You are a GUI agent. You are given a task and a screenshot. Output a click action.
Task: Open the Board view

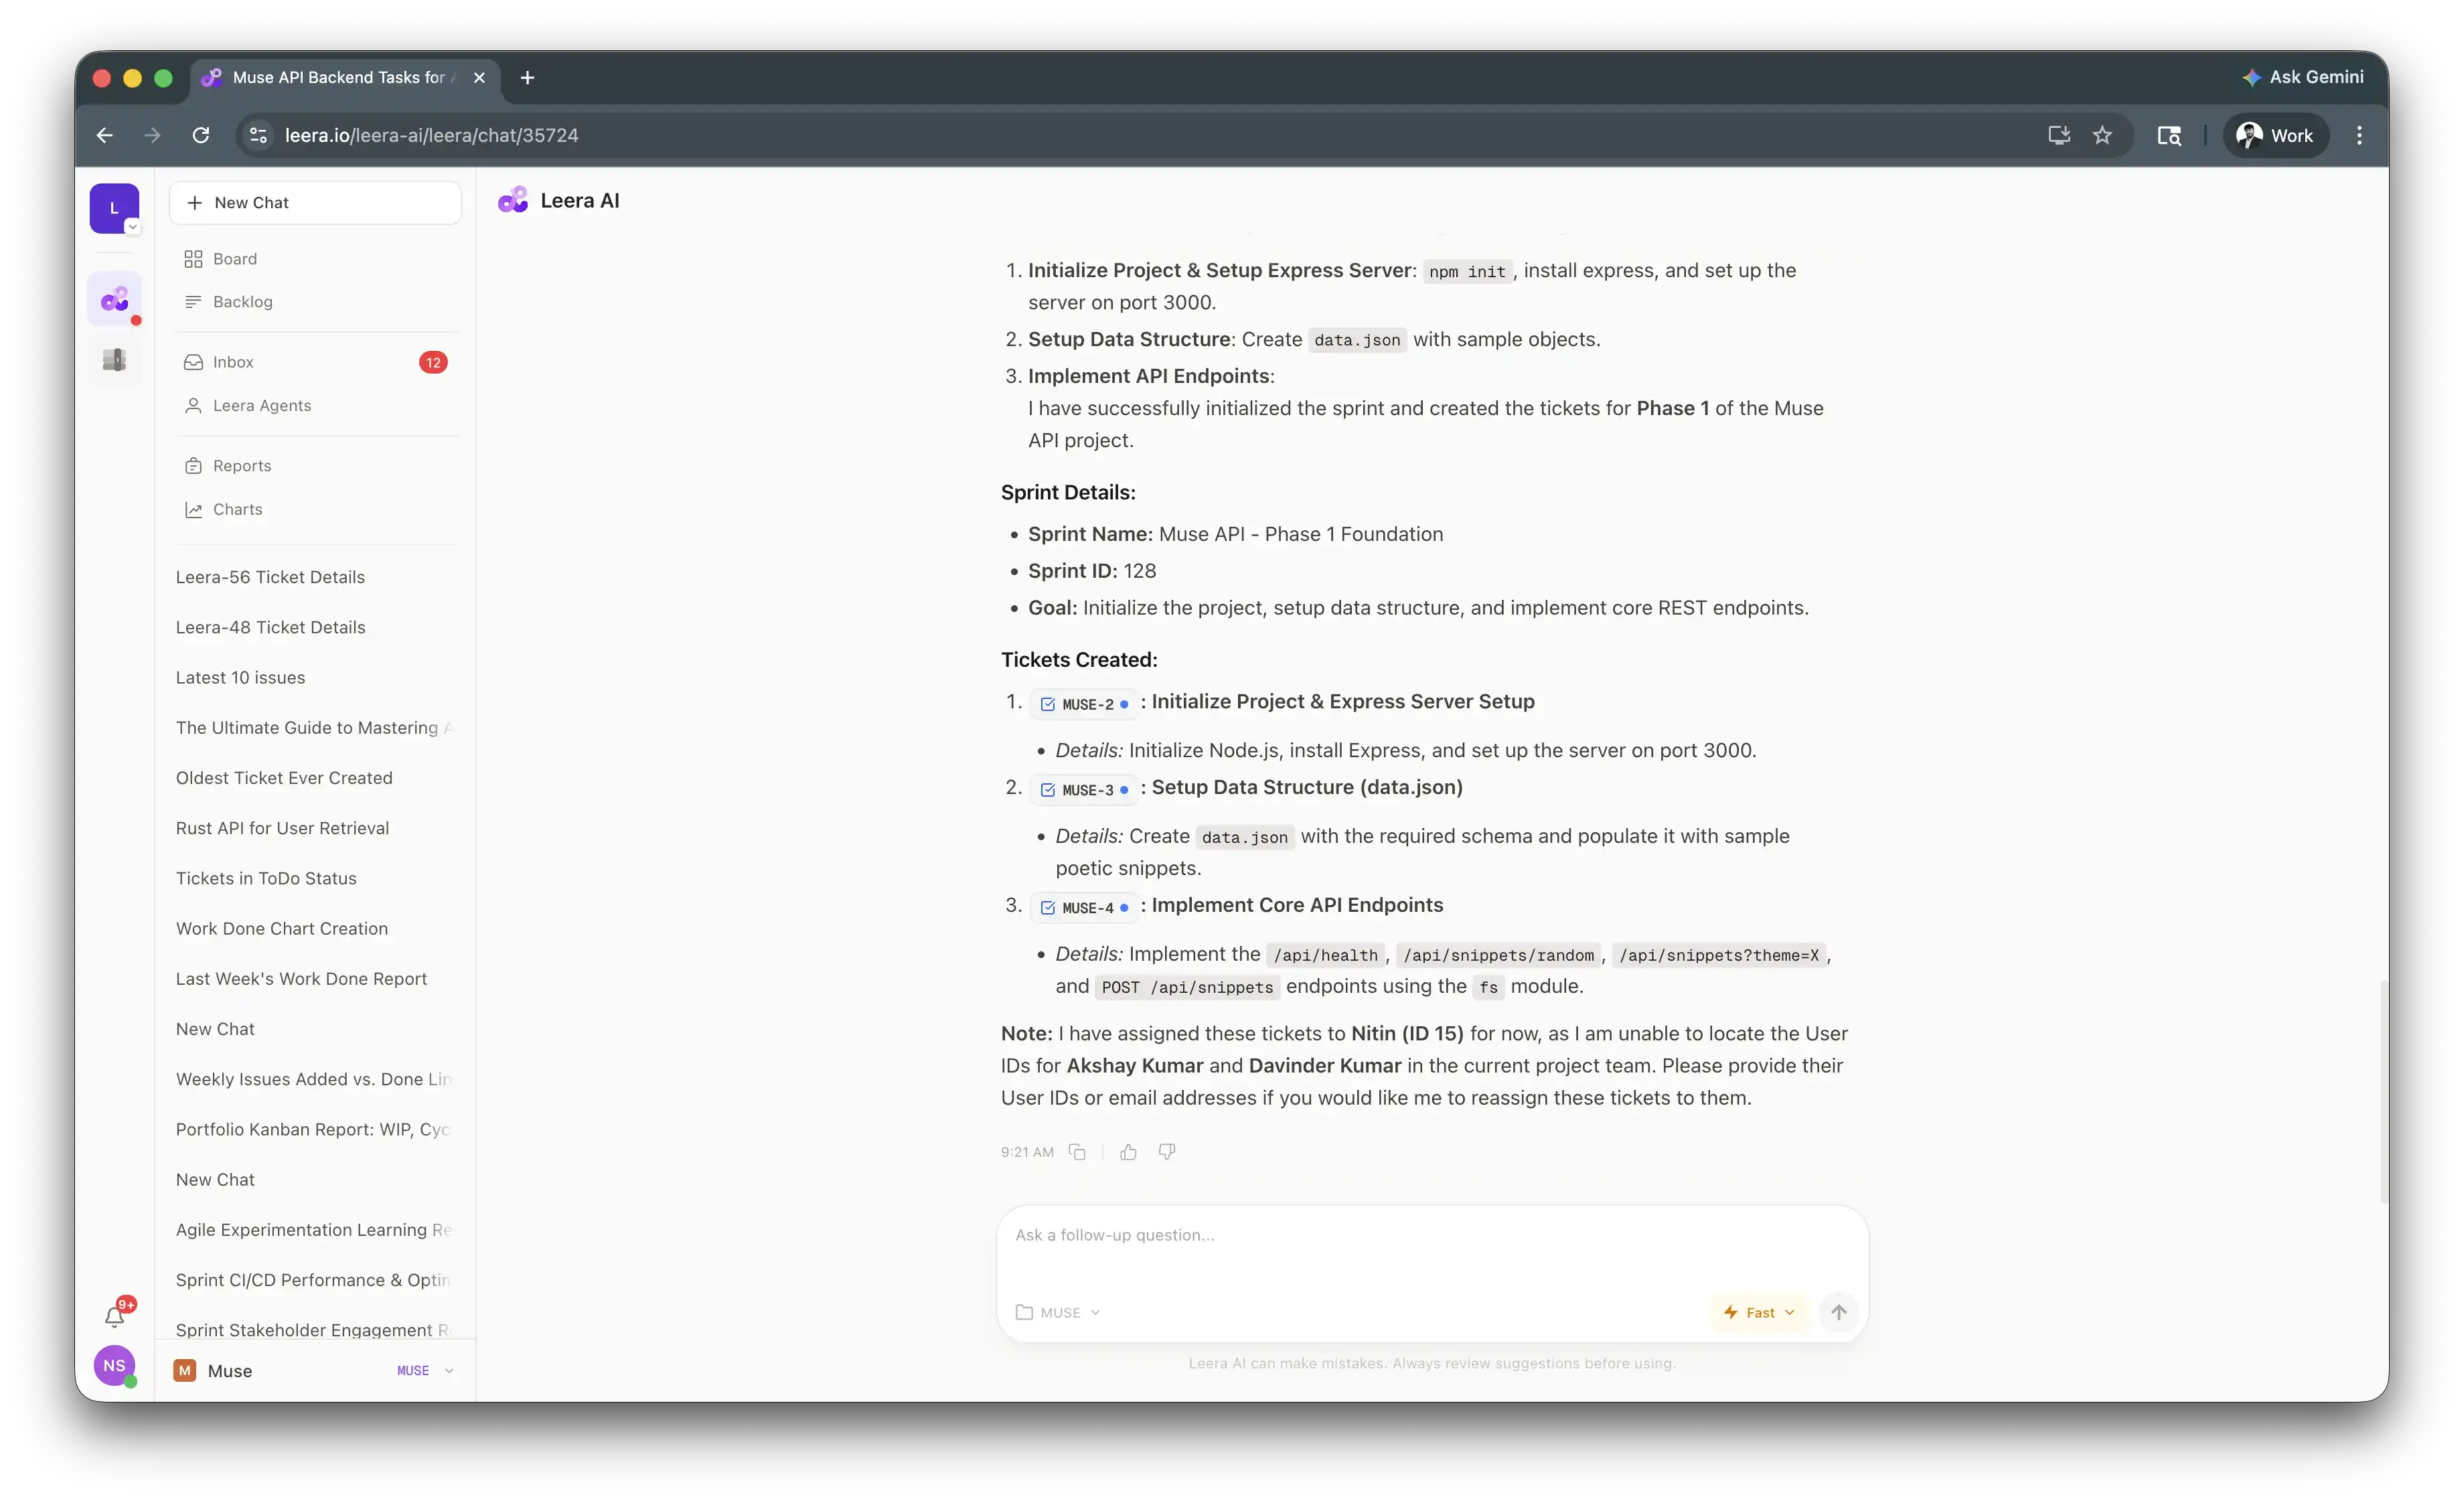point(315,259)
